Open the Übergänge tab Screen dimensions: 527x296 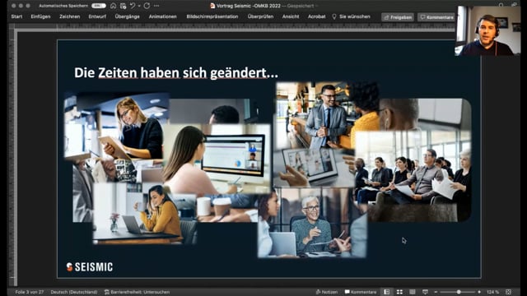pos(127,16)
